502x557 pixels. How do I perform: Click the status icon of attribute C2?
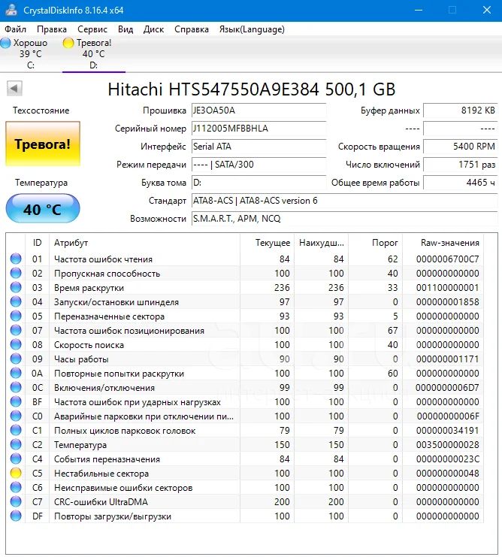[x=16, y=444]
